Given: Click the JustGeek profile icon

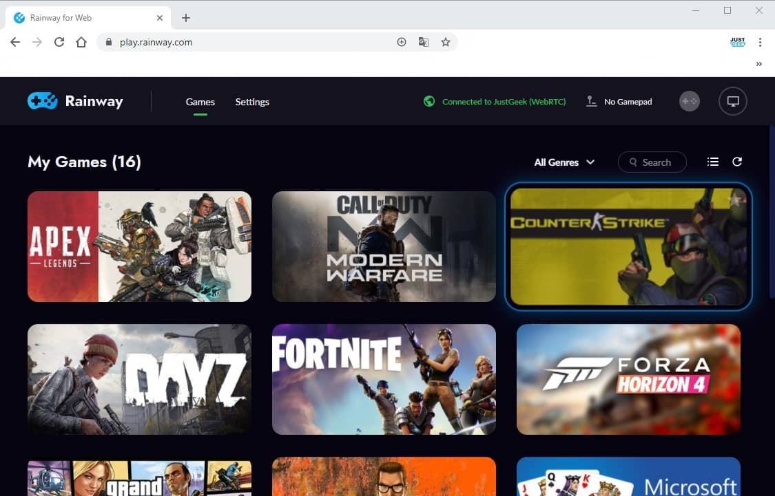Looking at the screenshot, I should (x=737, y=42).
